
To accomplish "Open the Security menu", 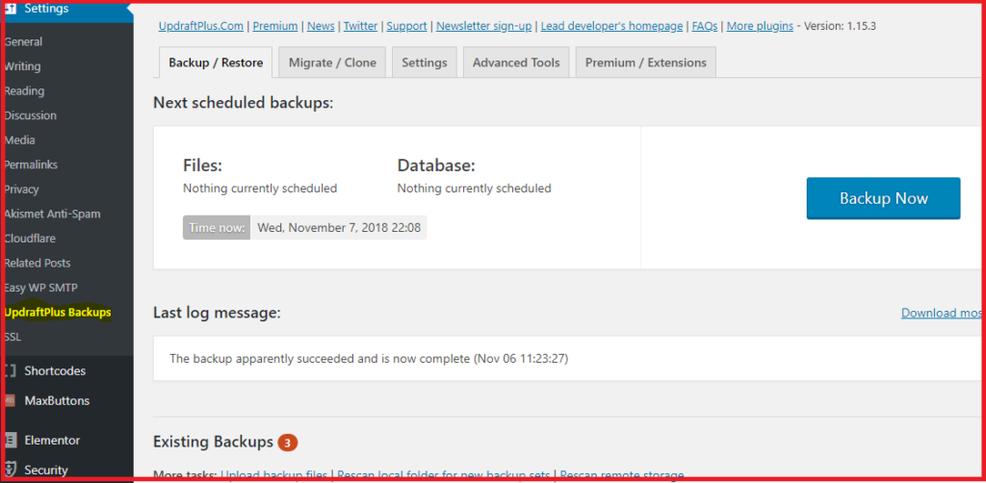I will tap(46, 470).
